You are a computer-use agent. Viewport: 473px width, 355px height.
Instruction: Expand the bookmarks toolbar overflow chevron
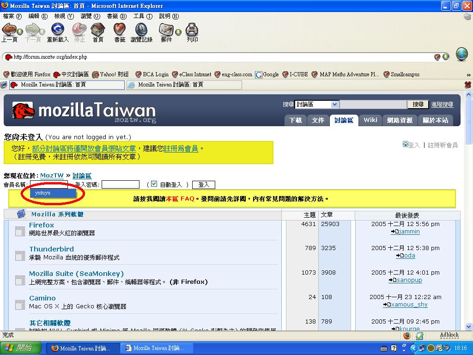pyautogui.click(x=468, y=74)
